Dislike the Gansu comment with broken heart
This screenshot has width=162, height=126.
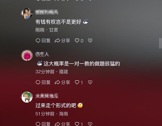click(x=90, y=40)
